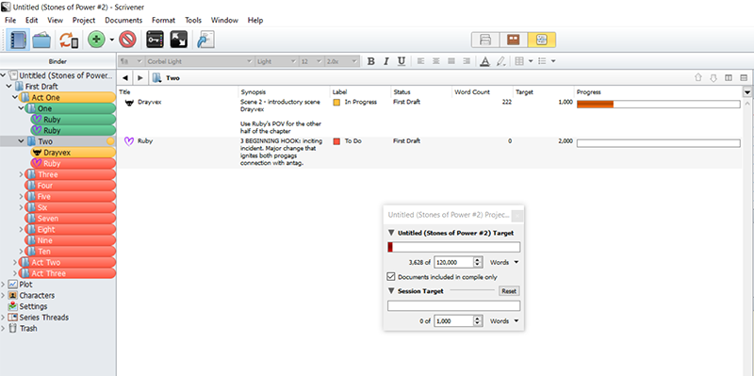
Task: Switch to Outliner view mode
Action: pyautogui.click(x=541, y=40)
